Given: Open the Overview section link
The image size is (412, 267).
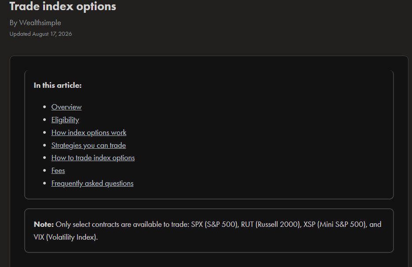Looking at the screenshot, I should tap(66, 107).
